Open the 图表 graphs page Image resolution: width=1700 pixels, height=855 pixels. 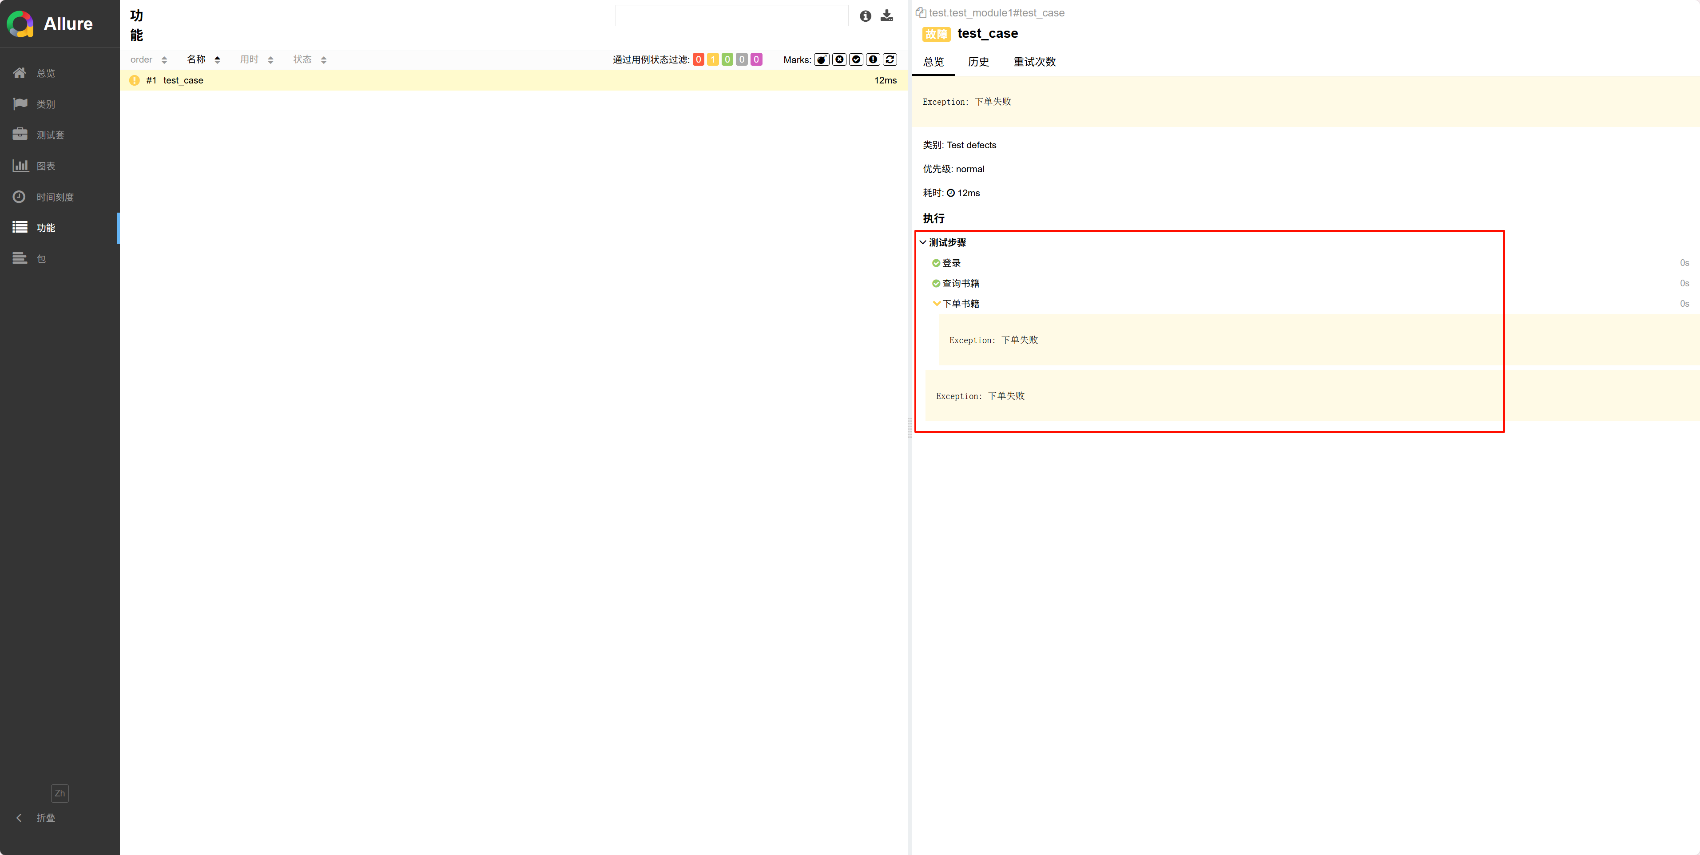click(x=46, y=166)
